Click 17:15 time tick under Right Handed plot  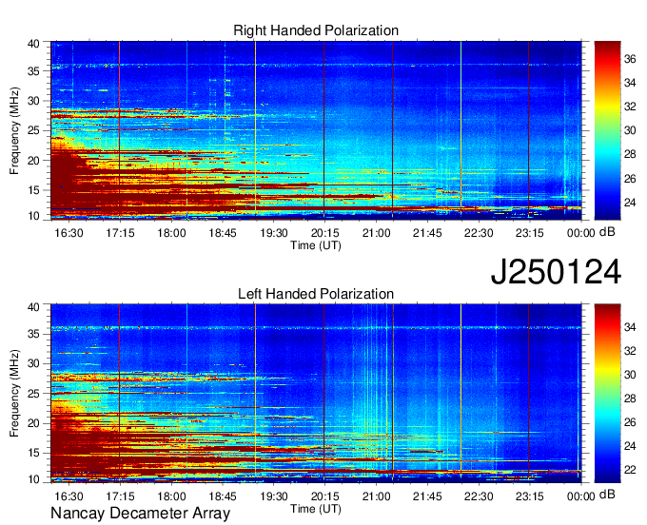[x=120, y=233]
